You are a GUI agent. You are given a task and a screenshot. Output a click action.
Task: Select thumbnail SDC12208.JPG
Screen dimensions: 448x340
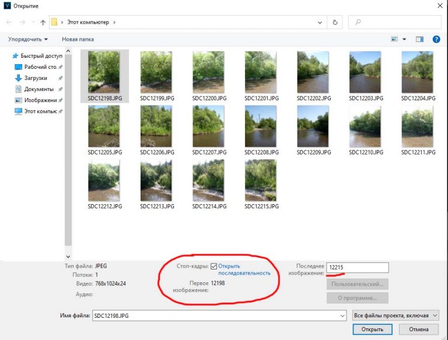[260, 132]
